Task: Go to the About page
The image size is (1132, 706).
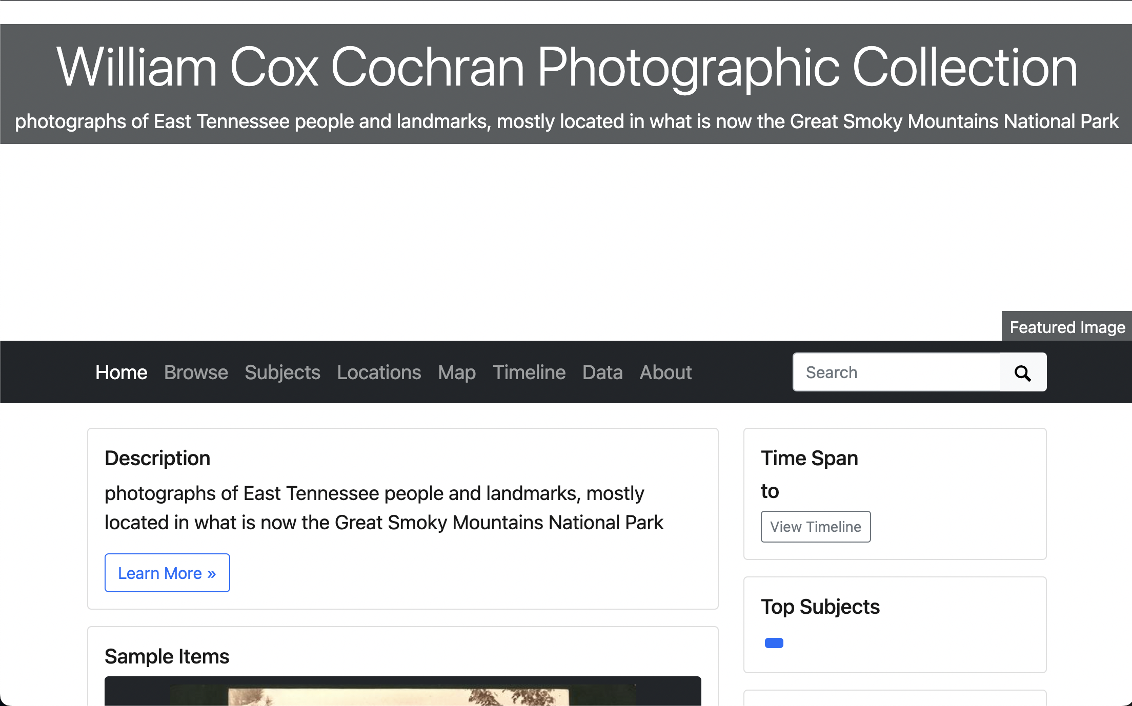Action: pos(665,372)
